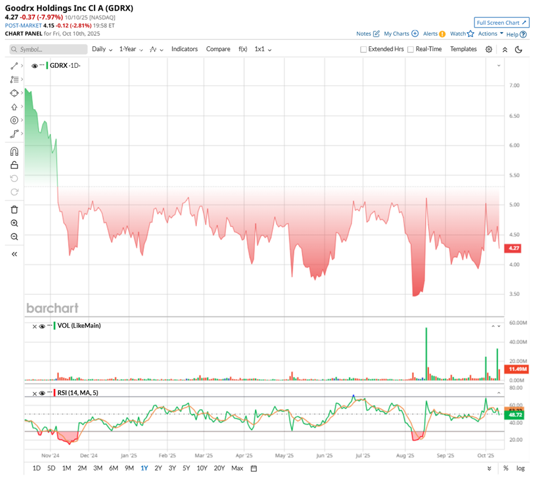Select the trend line drawing tool
This screenshot has height=477, width=537.
point(14,66)
